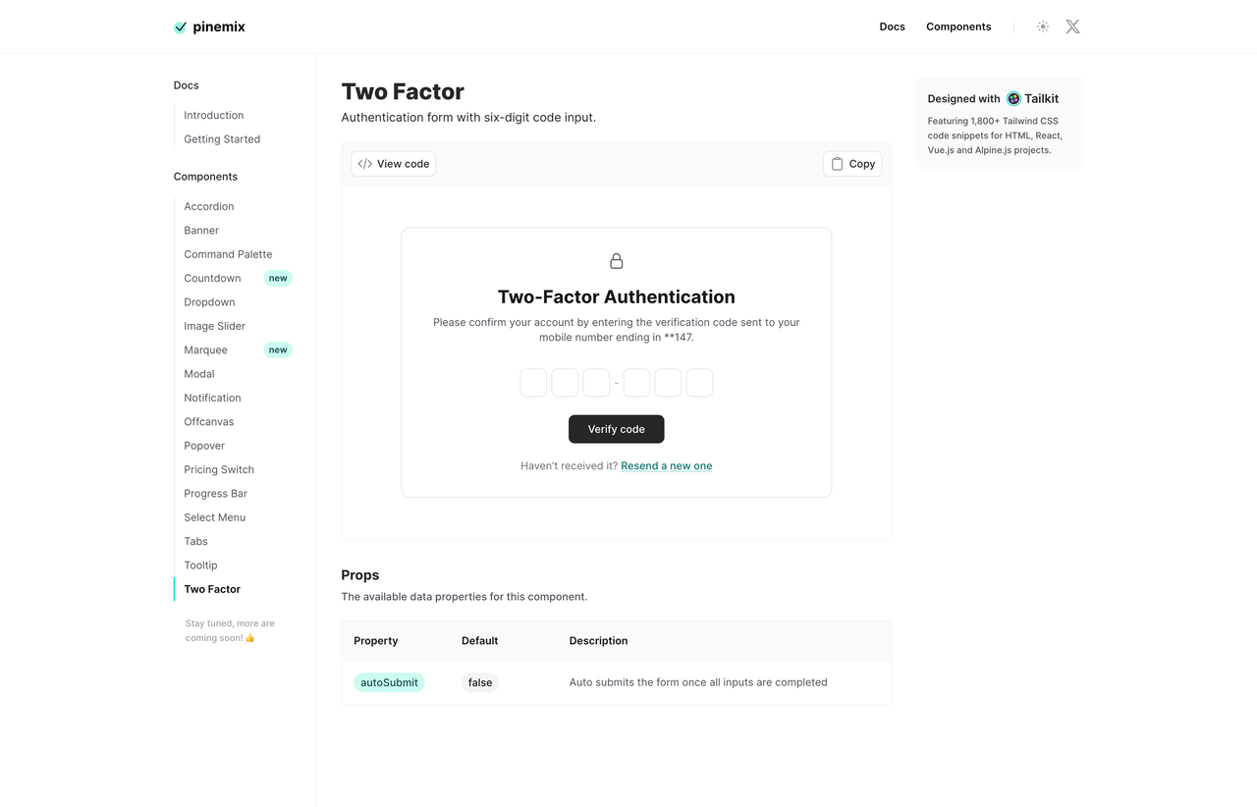Image resolution: width=1257 pixels, height=807 pixels.
Task: Click the pinemix brand name
Action: [219, 27]
